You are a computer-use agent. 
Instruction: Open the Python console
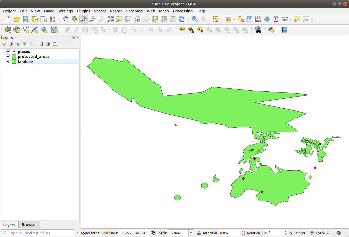[271, 30]
